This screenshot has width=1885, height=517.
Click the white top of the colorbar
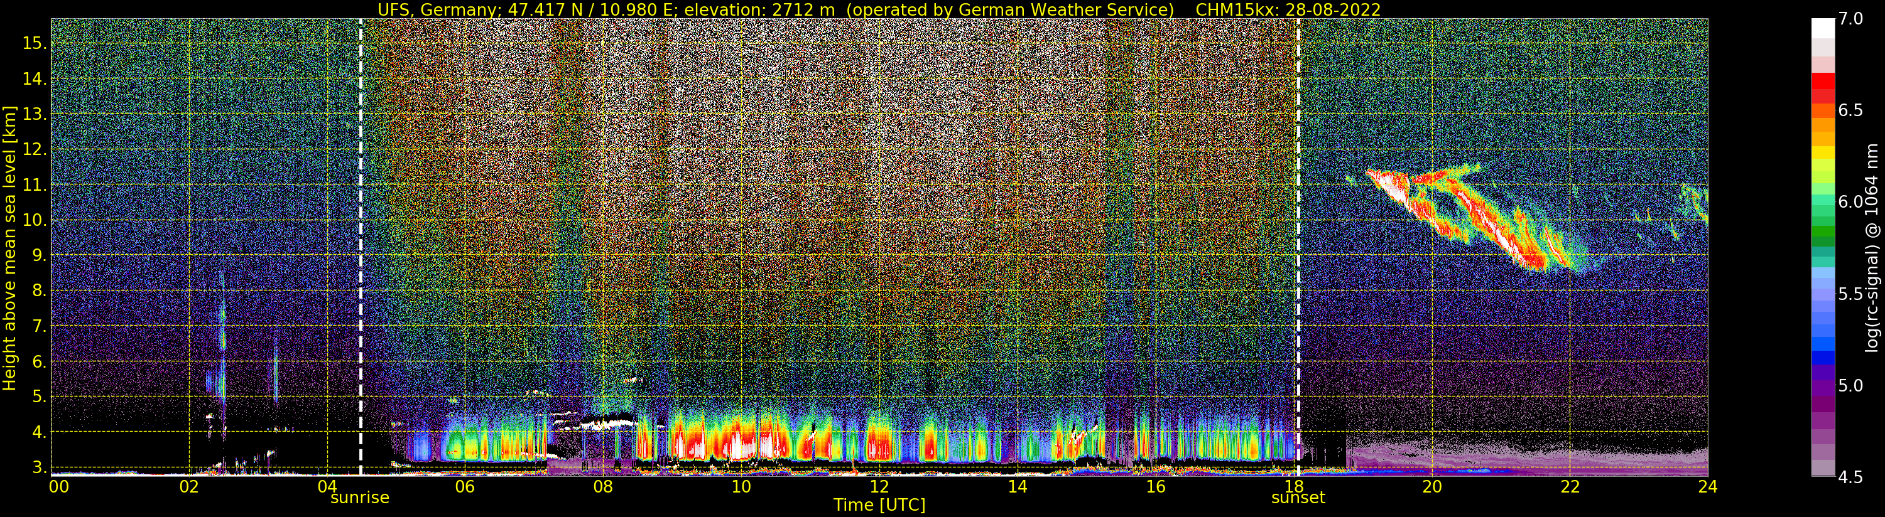coord(1823,28)
